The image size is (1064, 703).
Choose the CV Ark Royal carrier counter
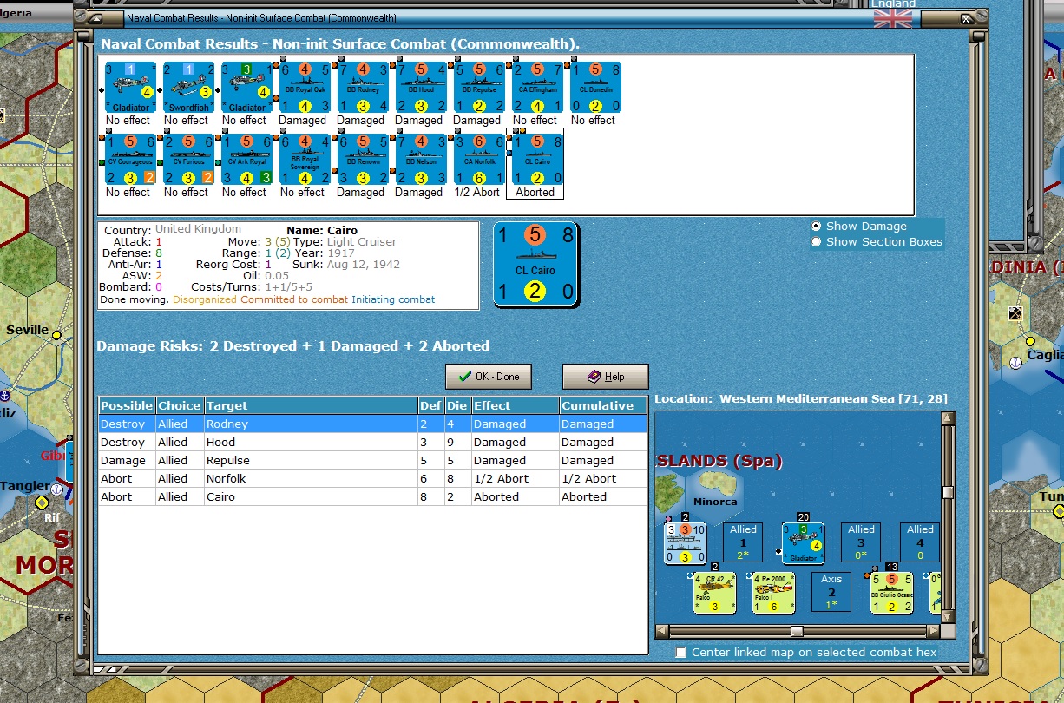245,159
